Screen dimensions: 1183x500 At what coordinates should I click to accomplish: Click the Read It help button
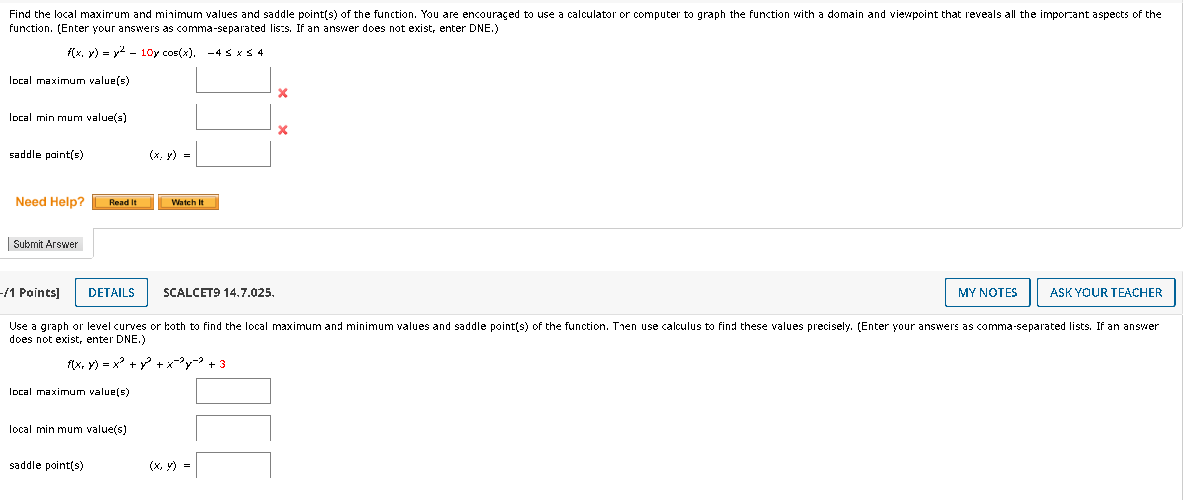(x=122, y=202)
